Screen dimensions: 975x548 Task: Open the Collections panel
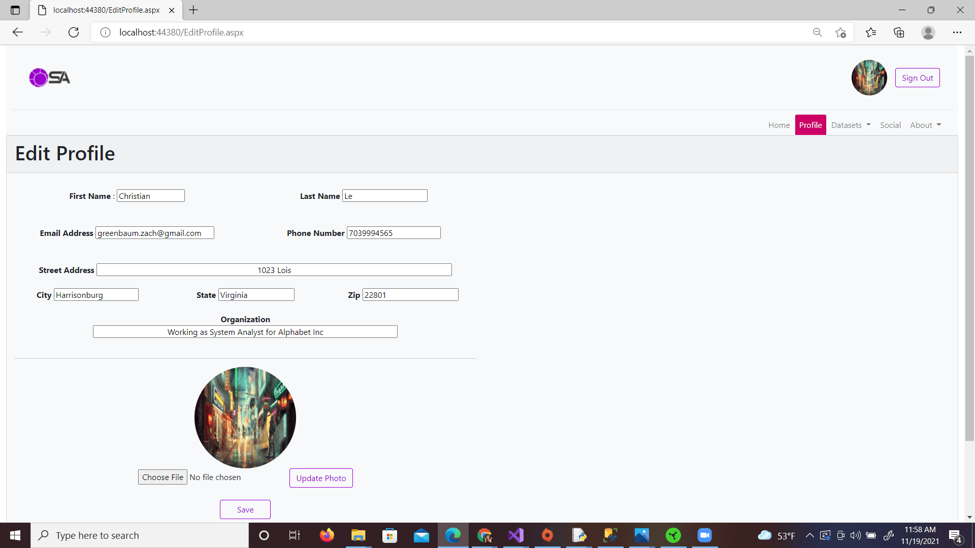899,32
